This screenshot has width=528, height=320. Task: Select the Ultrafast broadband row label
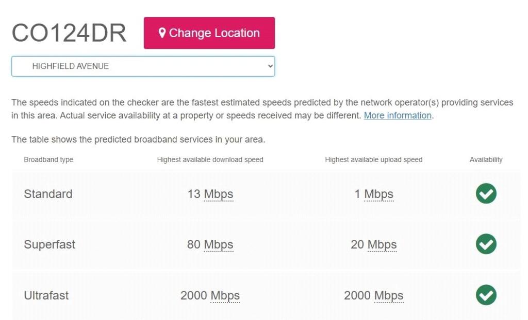[x=46, y=295]
